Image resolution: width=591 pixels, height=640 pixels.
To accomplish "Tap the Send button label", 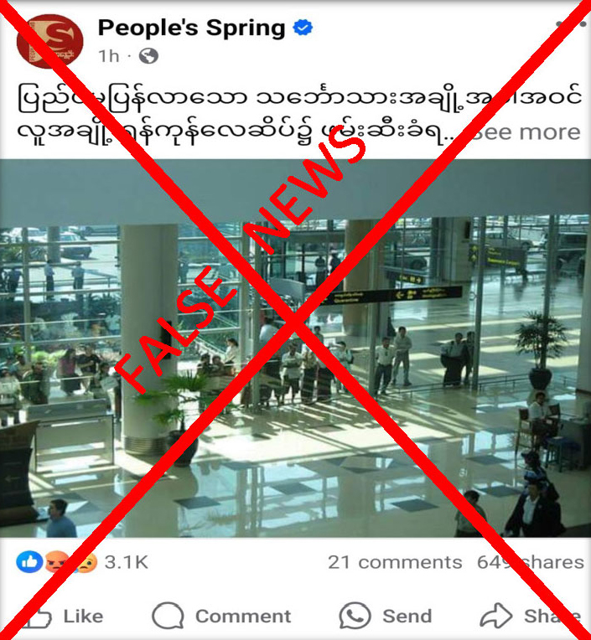I will (407, 616).
